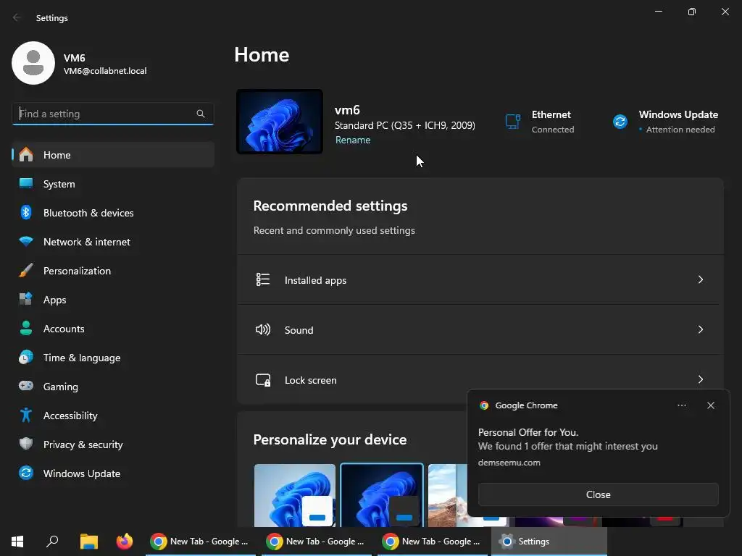
Task: Switch to first New Tab Chrome taskbar window
Action: point(200,541)
